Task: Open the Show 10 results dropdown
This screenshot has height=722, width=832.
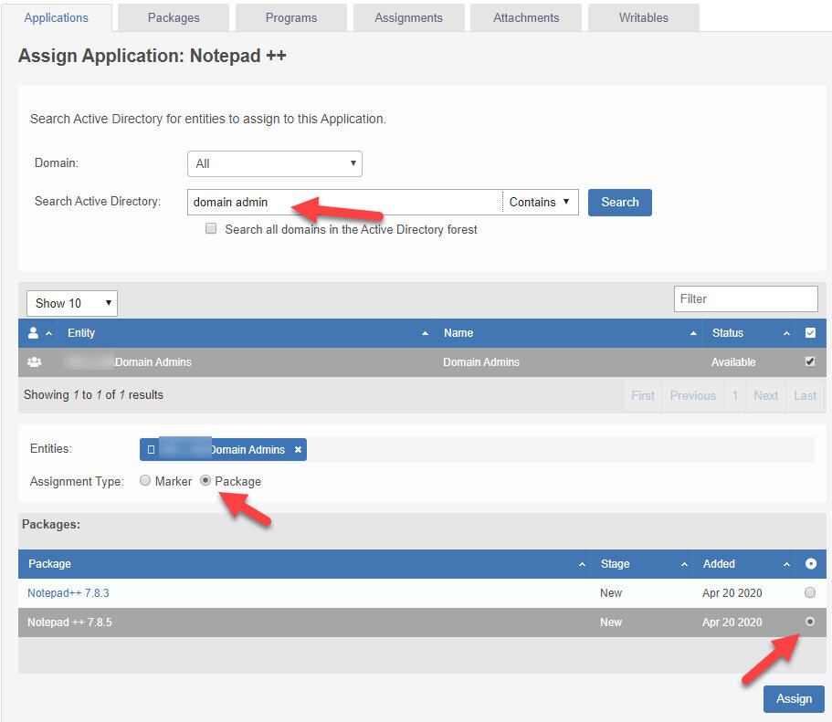Action: tap(72, 303)
